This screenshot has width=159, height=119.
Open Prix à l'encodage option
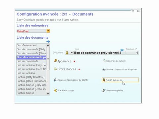pos(66,91)
